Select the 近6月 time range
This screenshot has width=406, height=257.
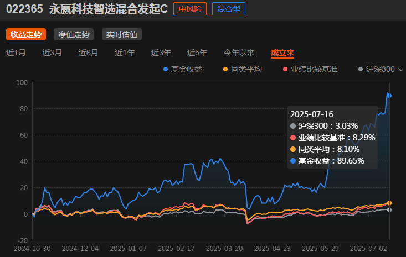[88, 53]
